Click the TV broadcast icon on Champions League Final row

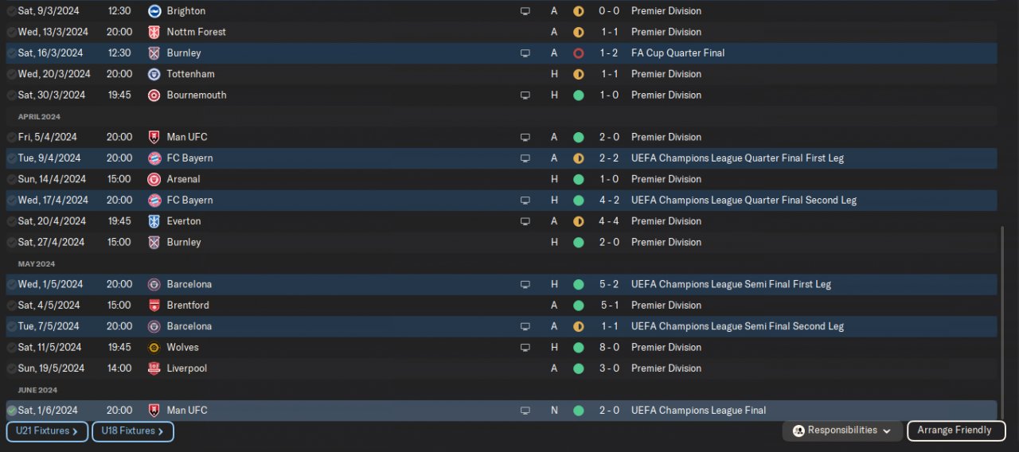(x=525, y=411)
